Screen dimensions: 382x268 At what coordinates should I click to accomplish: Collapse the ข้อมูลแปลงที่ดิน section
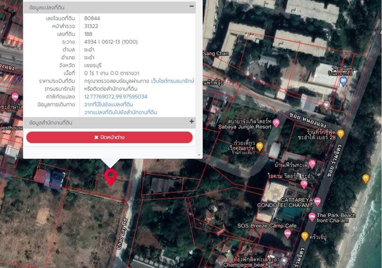click(192, 6)
